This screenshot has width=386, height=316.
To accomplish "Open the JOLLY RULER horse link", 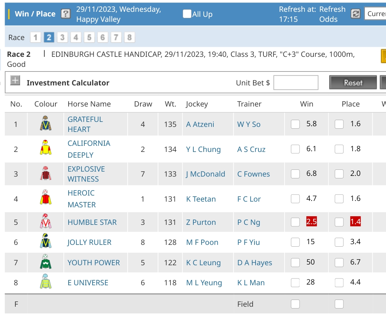I will tap(89, 242).
